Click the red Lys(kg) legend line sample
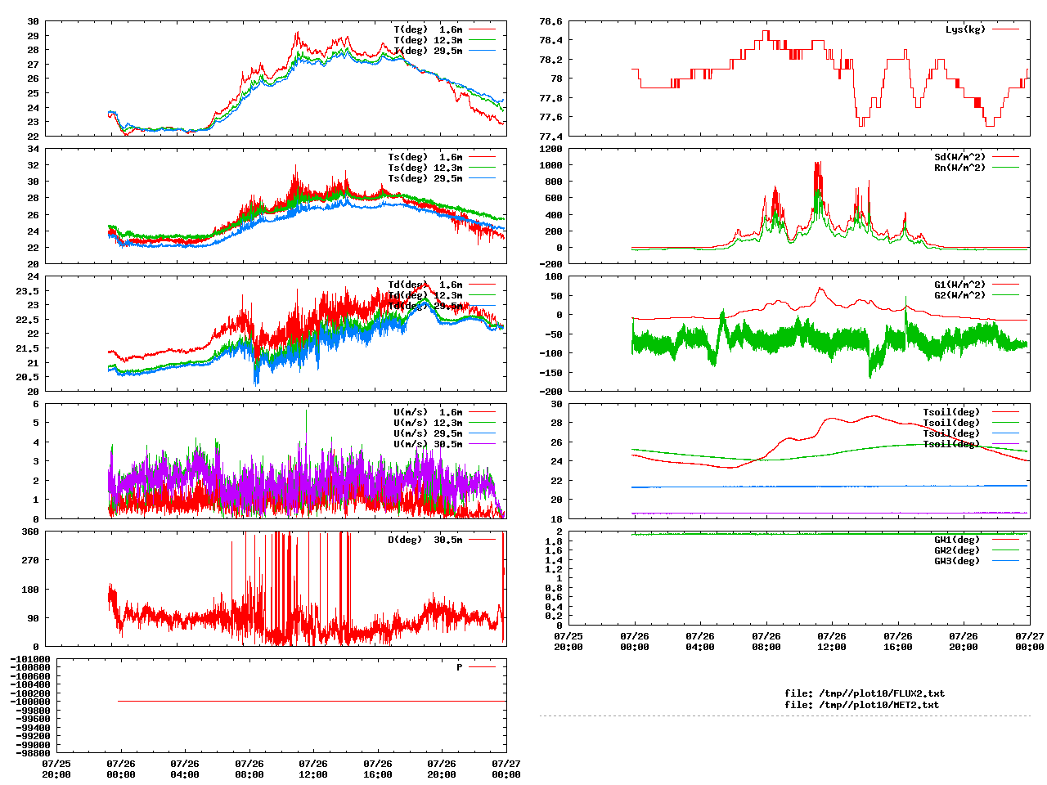Viewport: 1047px width, 785px height. [x=1005, y=29]
